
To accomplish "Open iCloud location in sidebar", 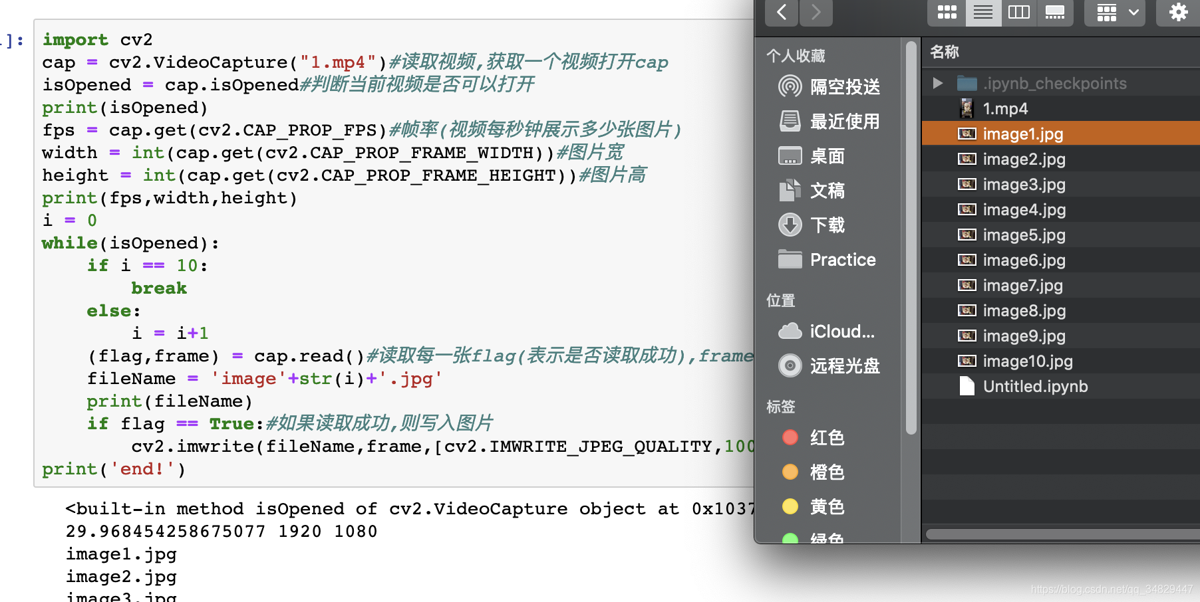I will coord(827,332).
